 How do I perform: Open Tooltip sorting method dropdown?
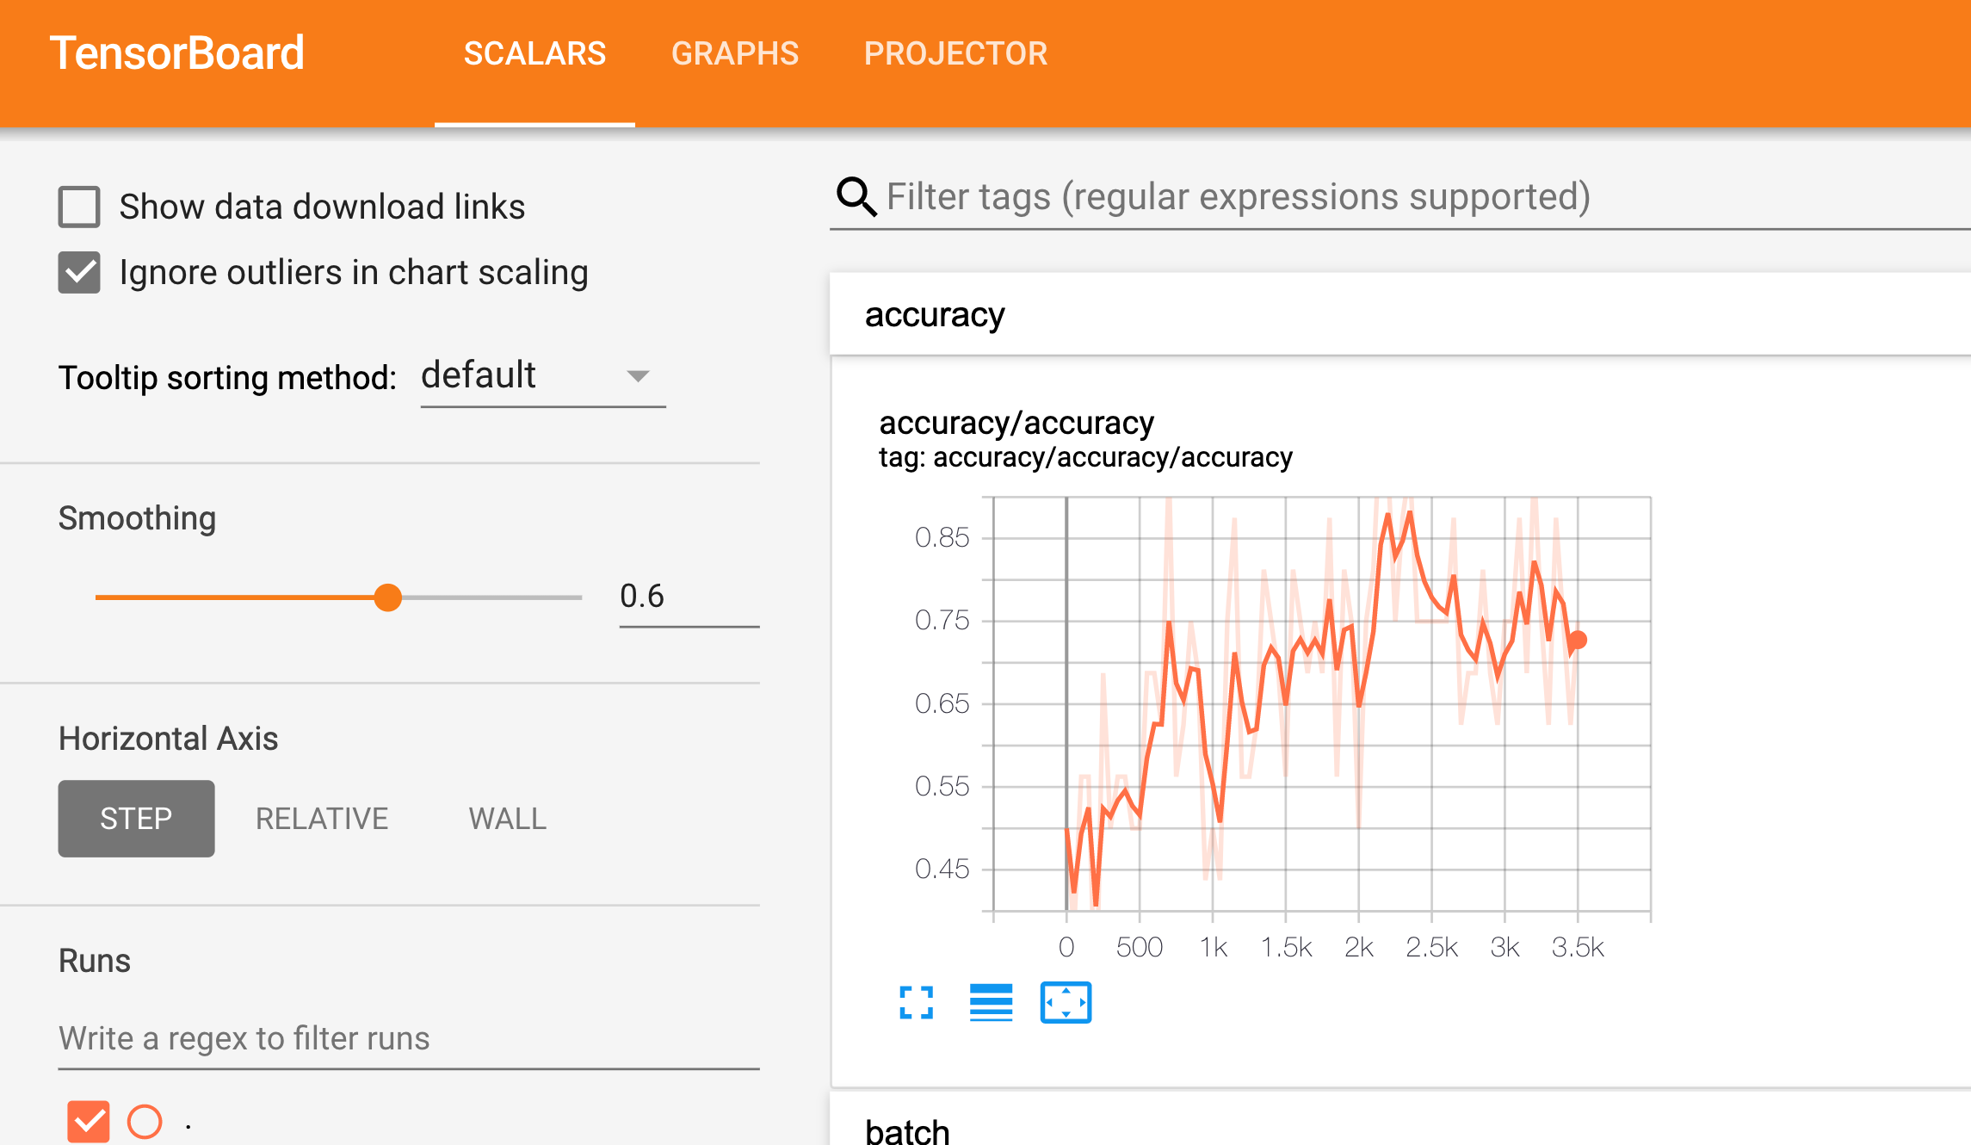coord(542,377)
